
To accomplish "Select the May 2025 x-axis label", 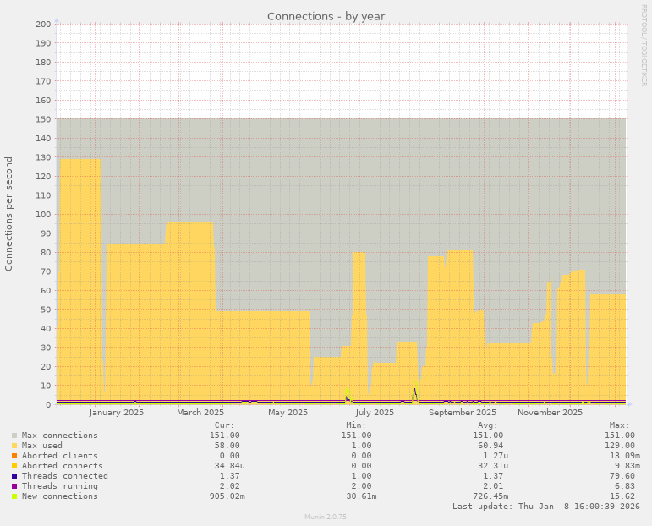I will (x=288, y=413).
